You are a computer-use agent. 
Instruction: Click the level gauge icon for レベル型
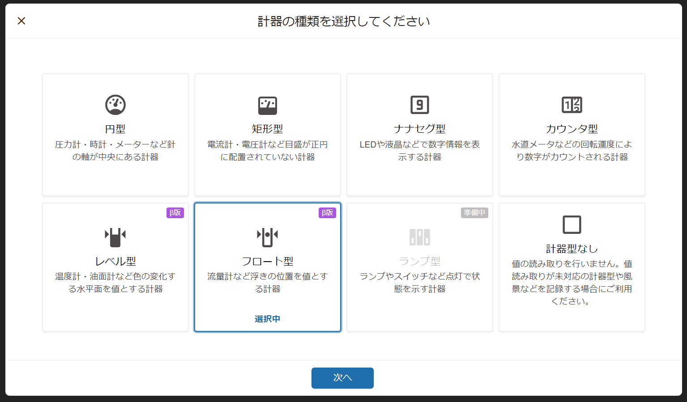pyautogui.click(x=115, y=237)
